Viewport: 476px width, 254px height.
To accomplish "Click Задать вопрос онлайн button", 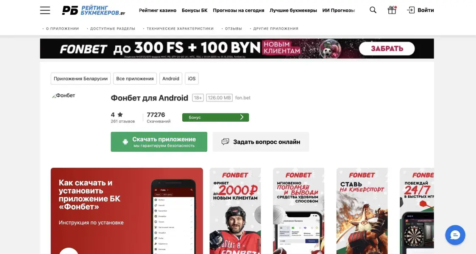I will (x=261, y=142).
